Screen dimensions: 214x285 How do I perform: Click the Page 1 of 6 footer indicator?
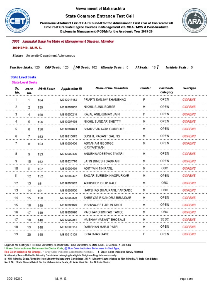(x=186, y=279)
